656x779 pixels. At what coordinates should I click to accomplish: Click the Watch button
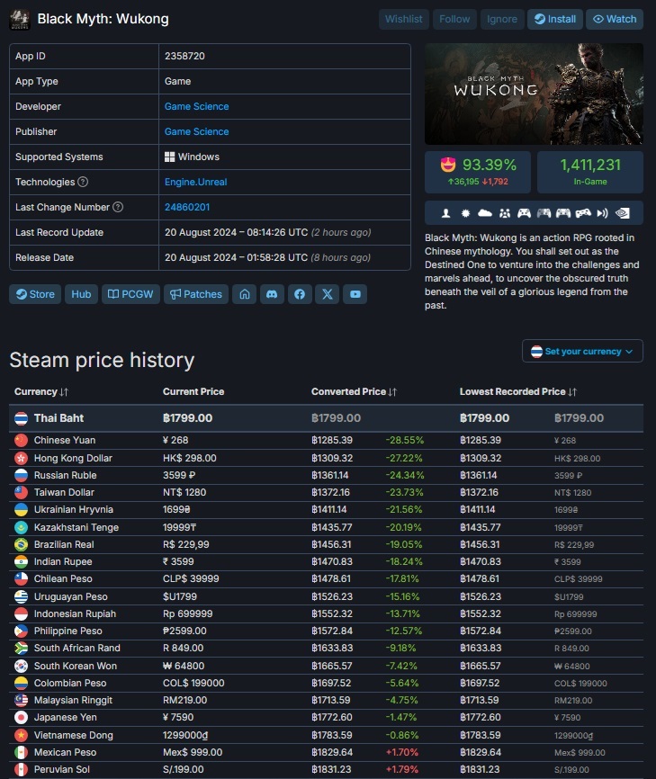point(615,20)
